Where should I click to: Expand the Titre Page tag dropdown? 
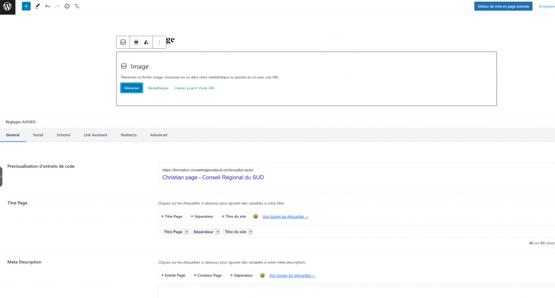pos(186,231)
